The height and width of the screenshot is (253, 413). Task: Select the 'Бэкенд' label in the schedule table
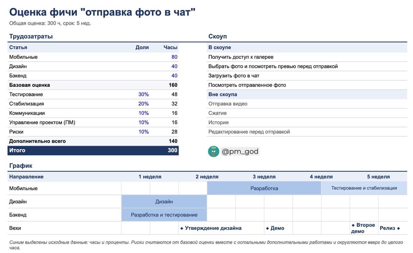(18, 215)
